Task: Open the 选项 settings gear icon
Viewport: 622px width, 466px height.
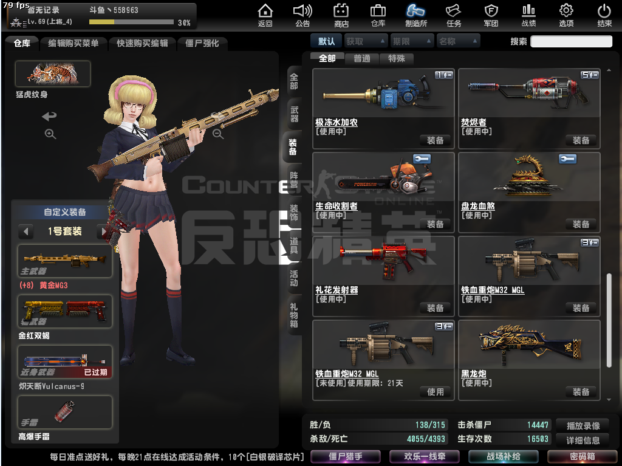Action: pos(566,15)
